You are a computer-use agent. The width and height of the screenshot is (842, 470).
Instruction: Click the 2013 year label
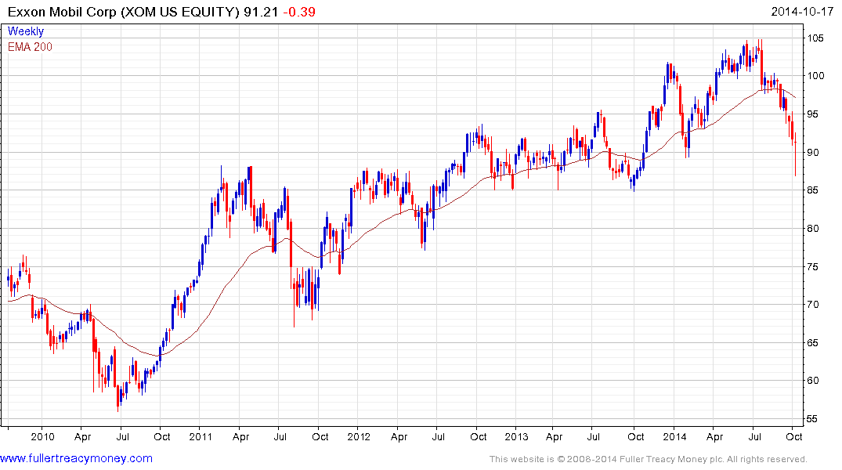tap(516, 436)
